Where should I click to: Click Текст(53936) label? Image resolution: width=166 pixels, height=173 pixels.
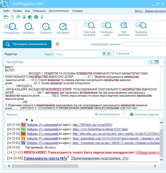click(15, 62)
